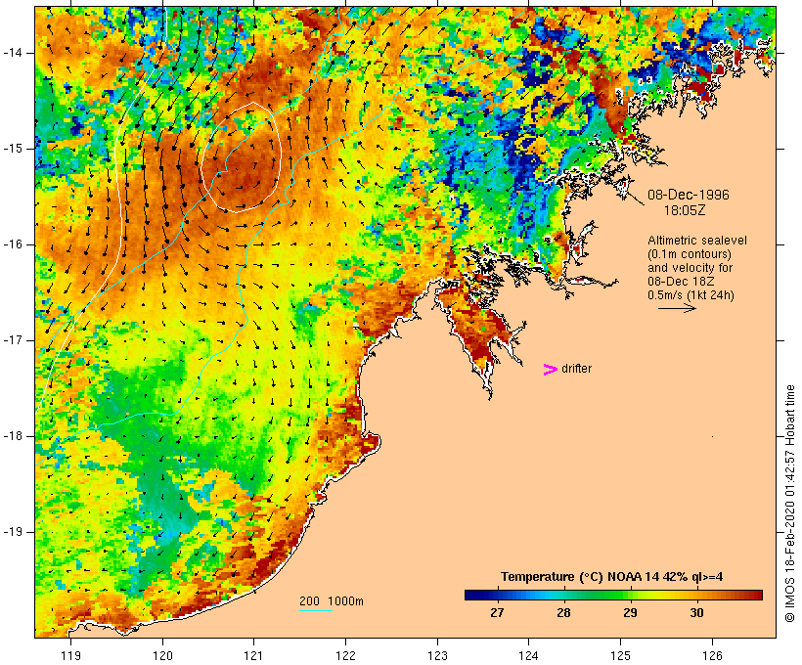Click the 18:05Z time label
The width and height of the screenshot is (802, 665).
(685, 210)
